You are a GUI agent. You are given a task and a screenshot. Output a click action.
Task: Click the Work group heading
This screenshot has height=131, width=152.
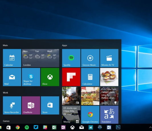click(x=5, y=92)
